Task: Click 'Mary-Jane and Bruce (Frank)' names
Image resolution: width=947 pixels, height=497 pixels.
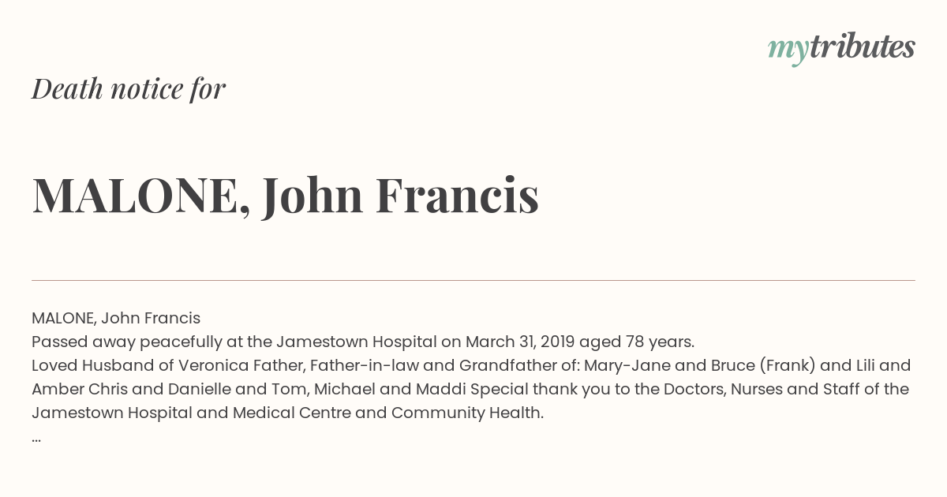Action: 700,365
